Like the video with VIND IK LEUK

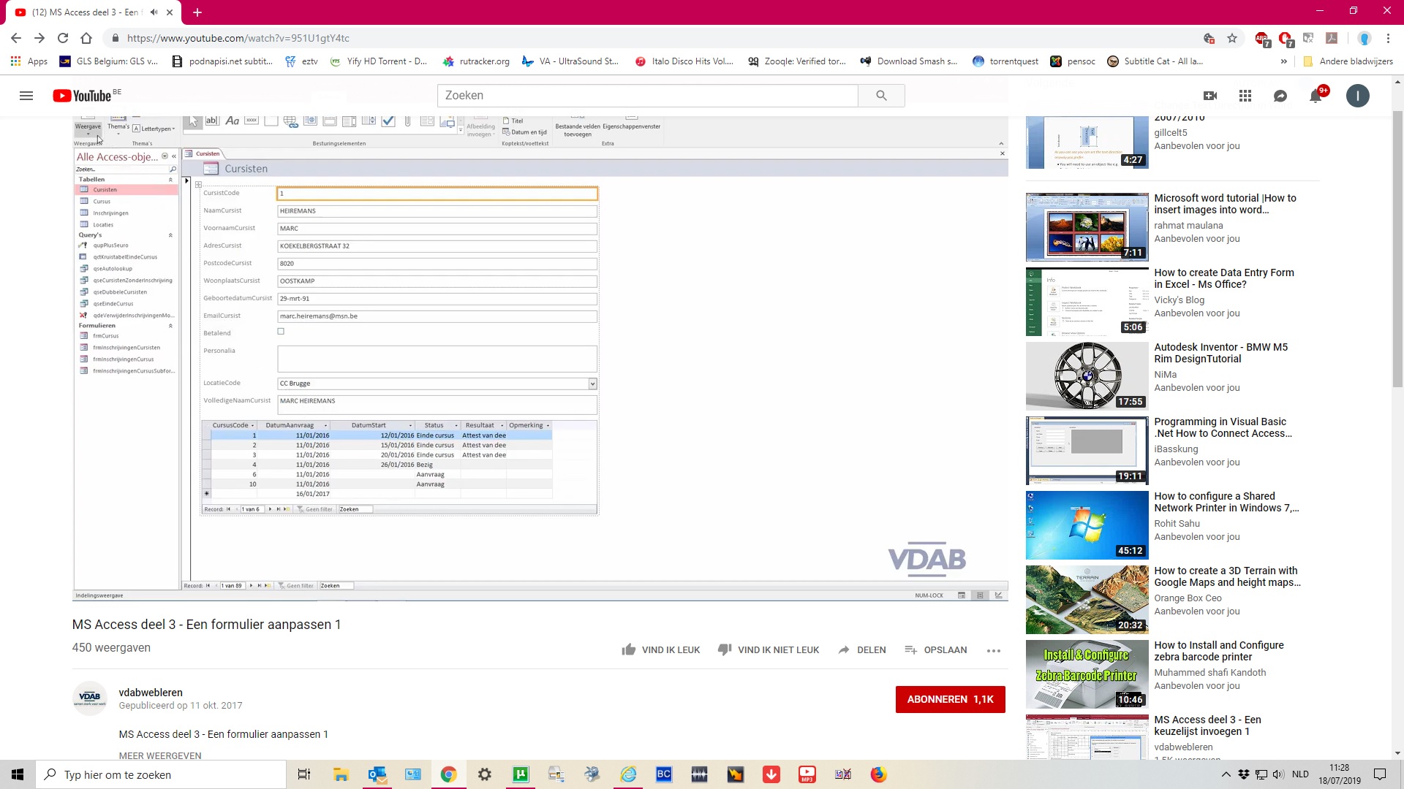point(660,650)
